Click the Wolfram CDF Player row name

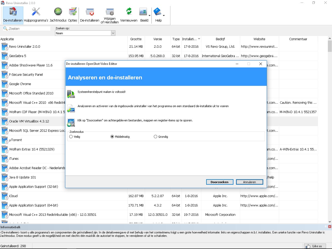[37, 112]
